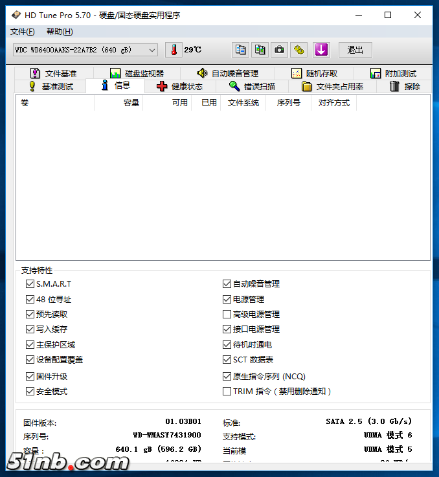Click the 文件系统 column header
Image resolution: width=439 pixels, height=477 pixels.
tap(243, 102)
